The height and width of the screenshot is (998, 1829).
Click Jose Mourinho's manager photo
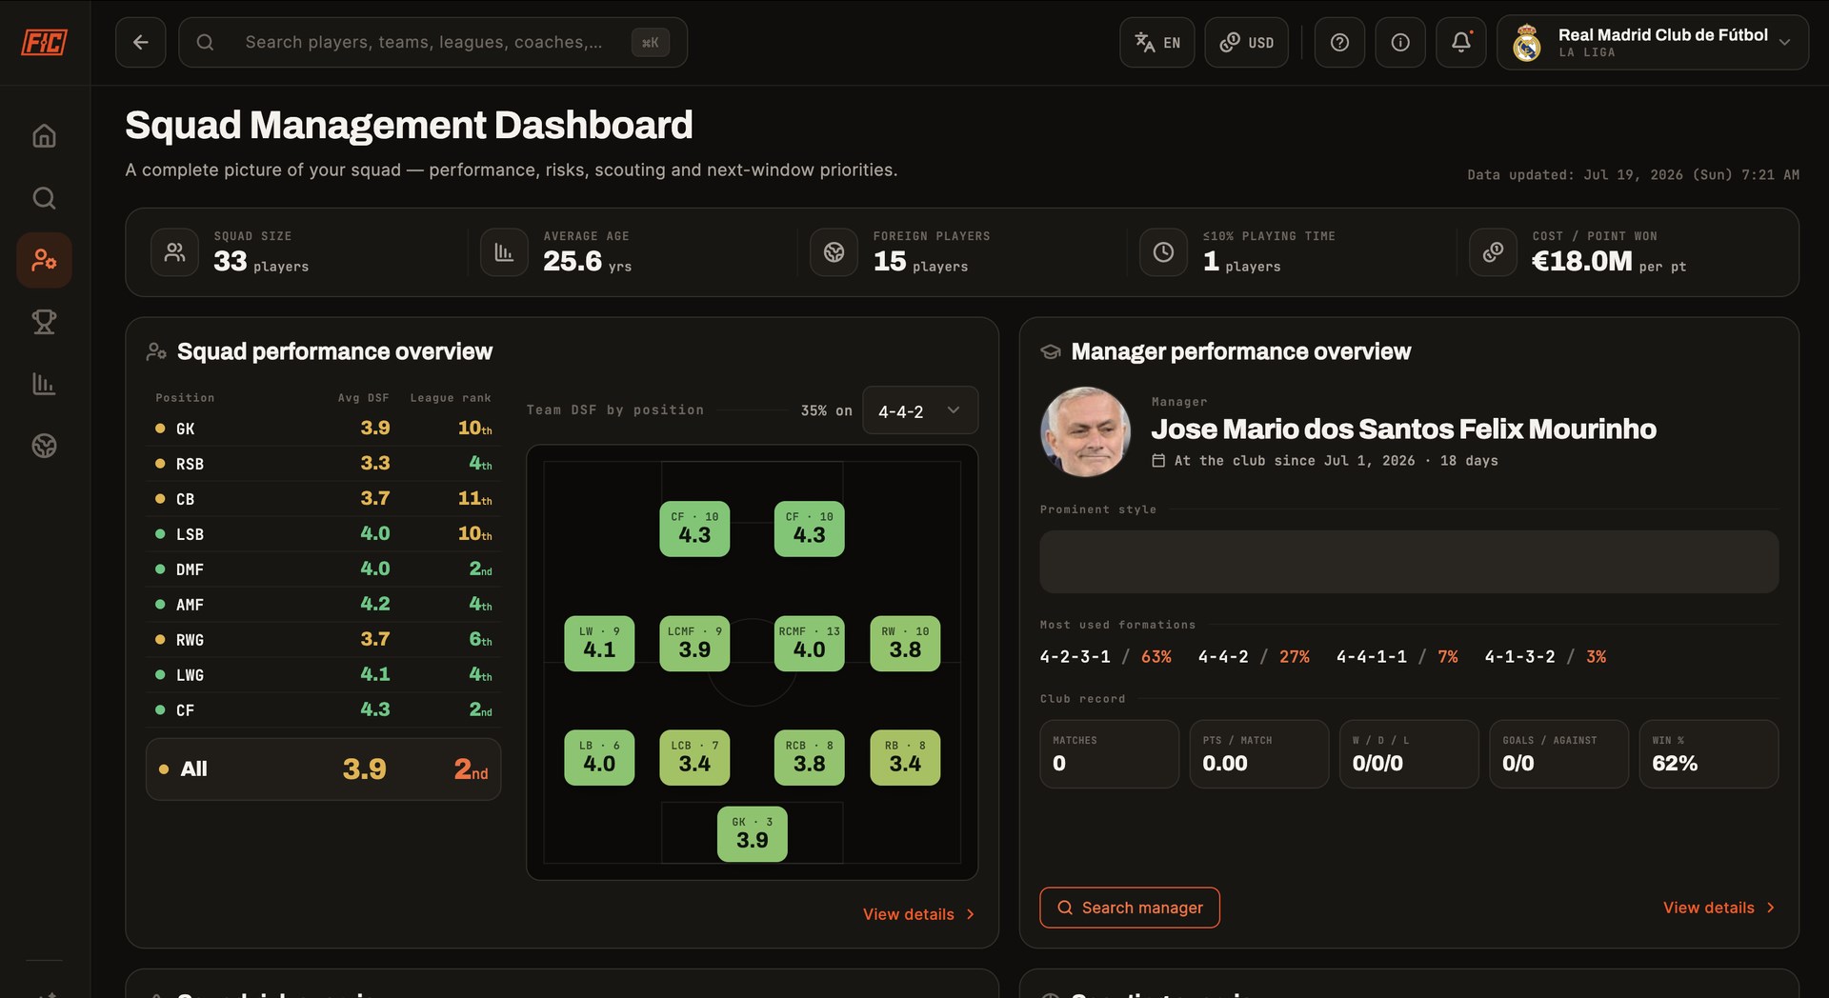coord(1085,431)
